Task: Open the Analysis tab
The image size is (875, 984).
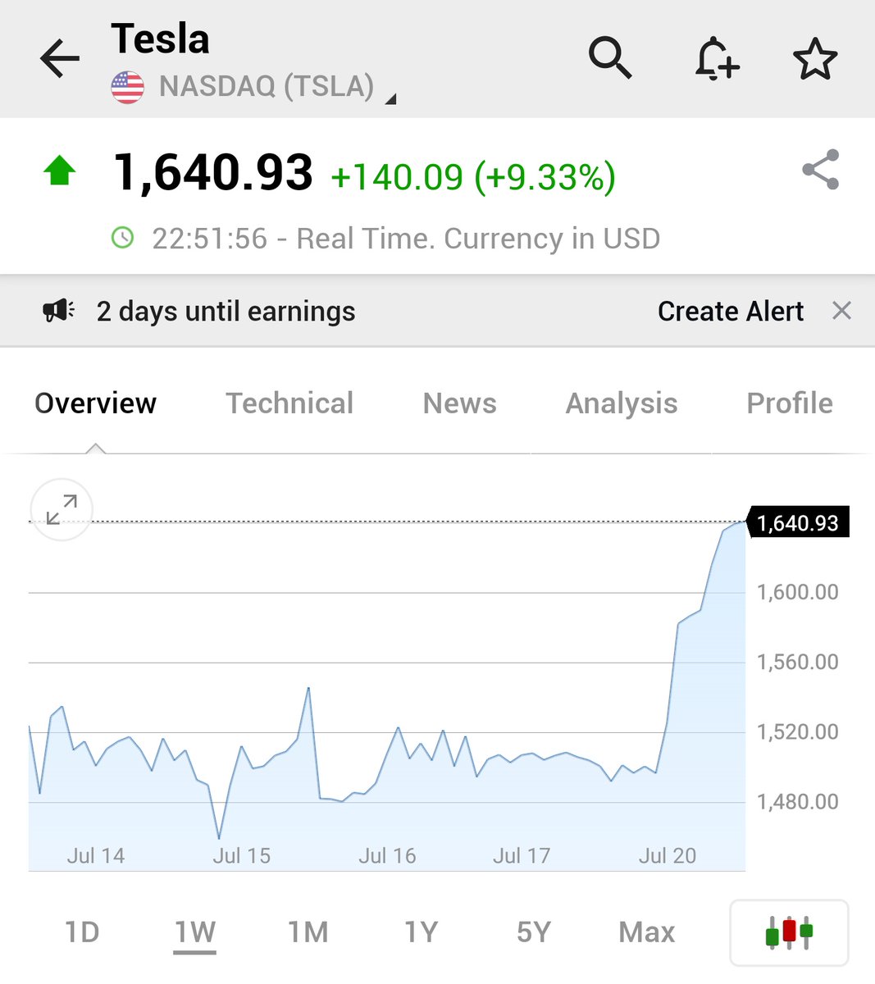Action: click(622, 403)
